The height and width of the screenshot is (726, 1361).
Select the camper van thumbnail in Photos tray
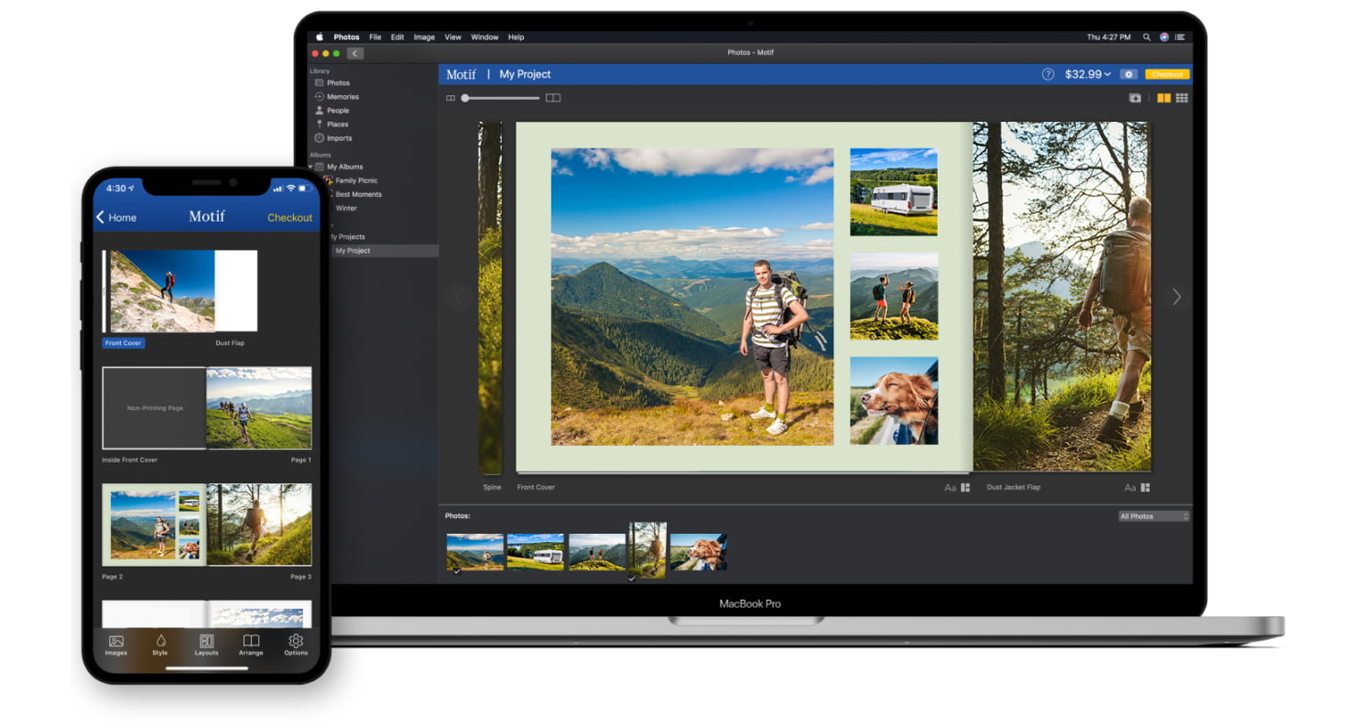[x=535, y=552]
